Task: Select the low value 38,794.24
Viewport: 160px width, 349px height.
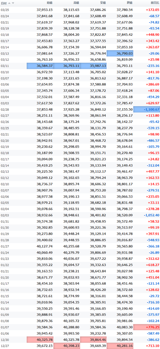Action: [98, 178]
